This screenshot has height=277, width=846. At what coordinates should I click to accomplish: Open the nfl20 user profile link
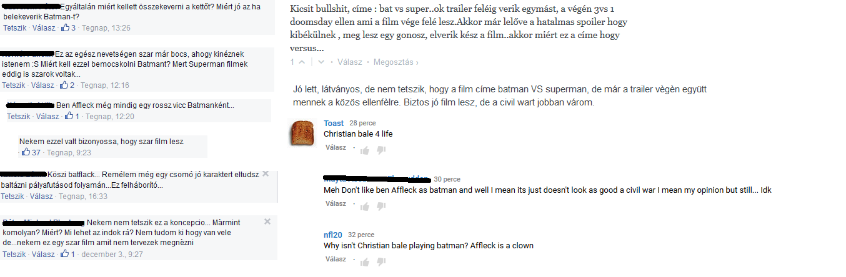pos(332,235)
